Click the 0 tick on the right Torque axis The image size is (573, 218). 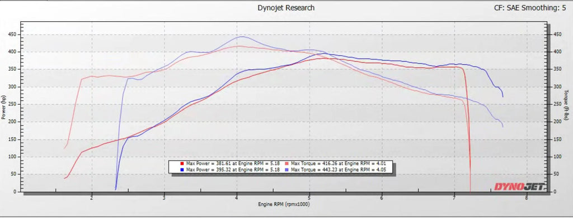[x=555, y=191]
